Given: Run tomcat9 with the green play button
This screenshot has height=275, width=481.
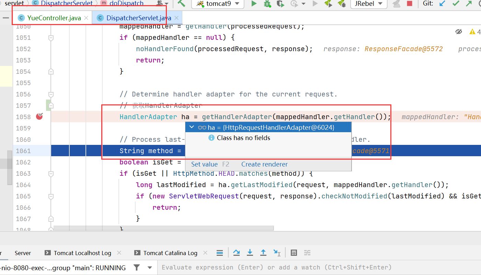Looking at the screenshot, I should pyautogui.click(x=254, y=3).
